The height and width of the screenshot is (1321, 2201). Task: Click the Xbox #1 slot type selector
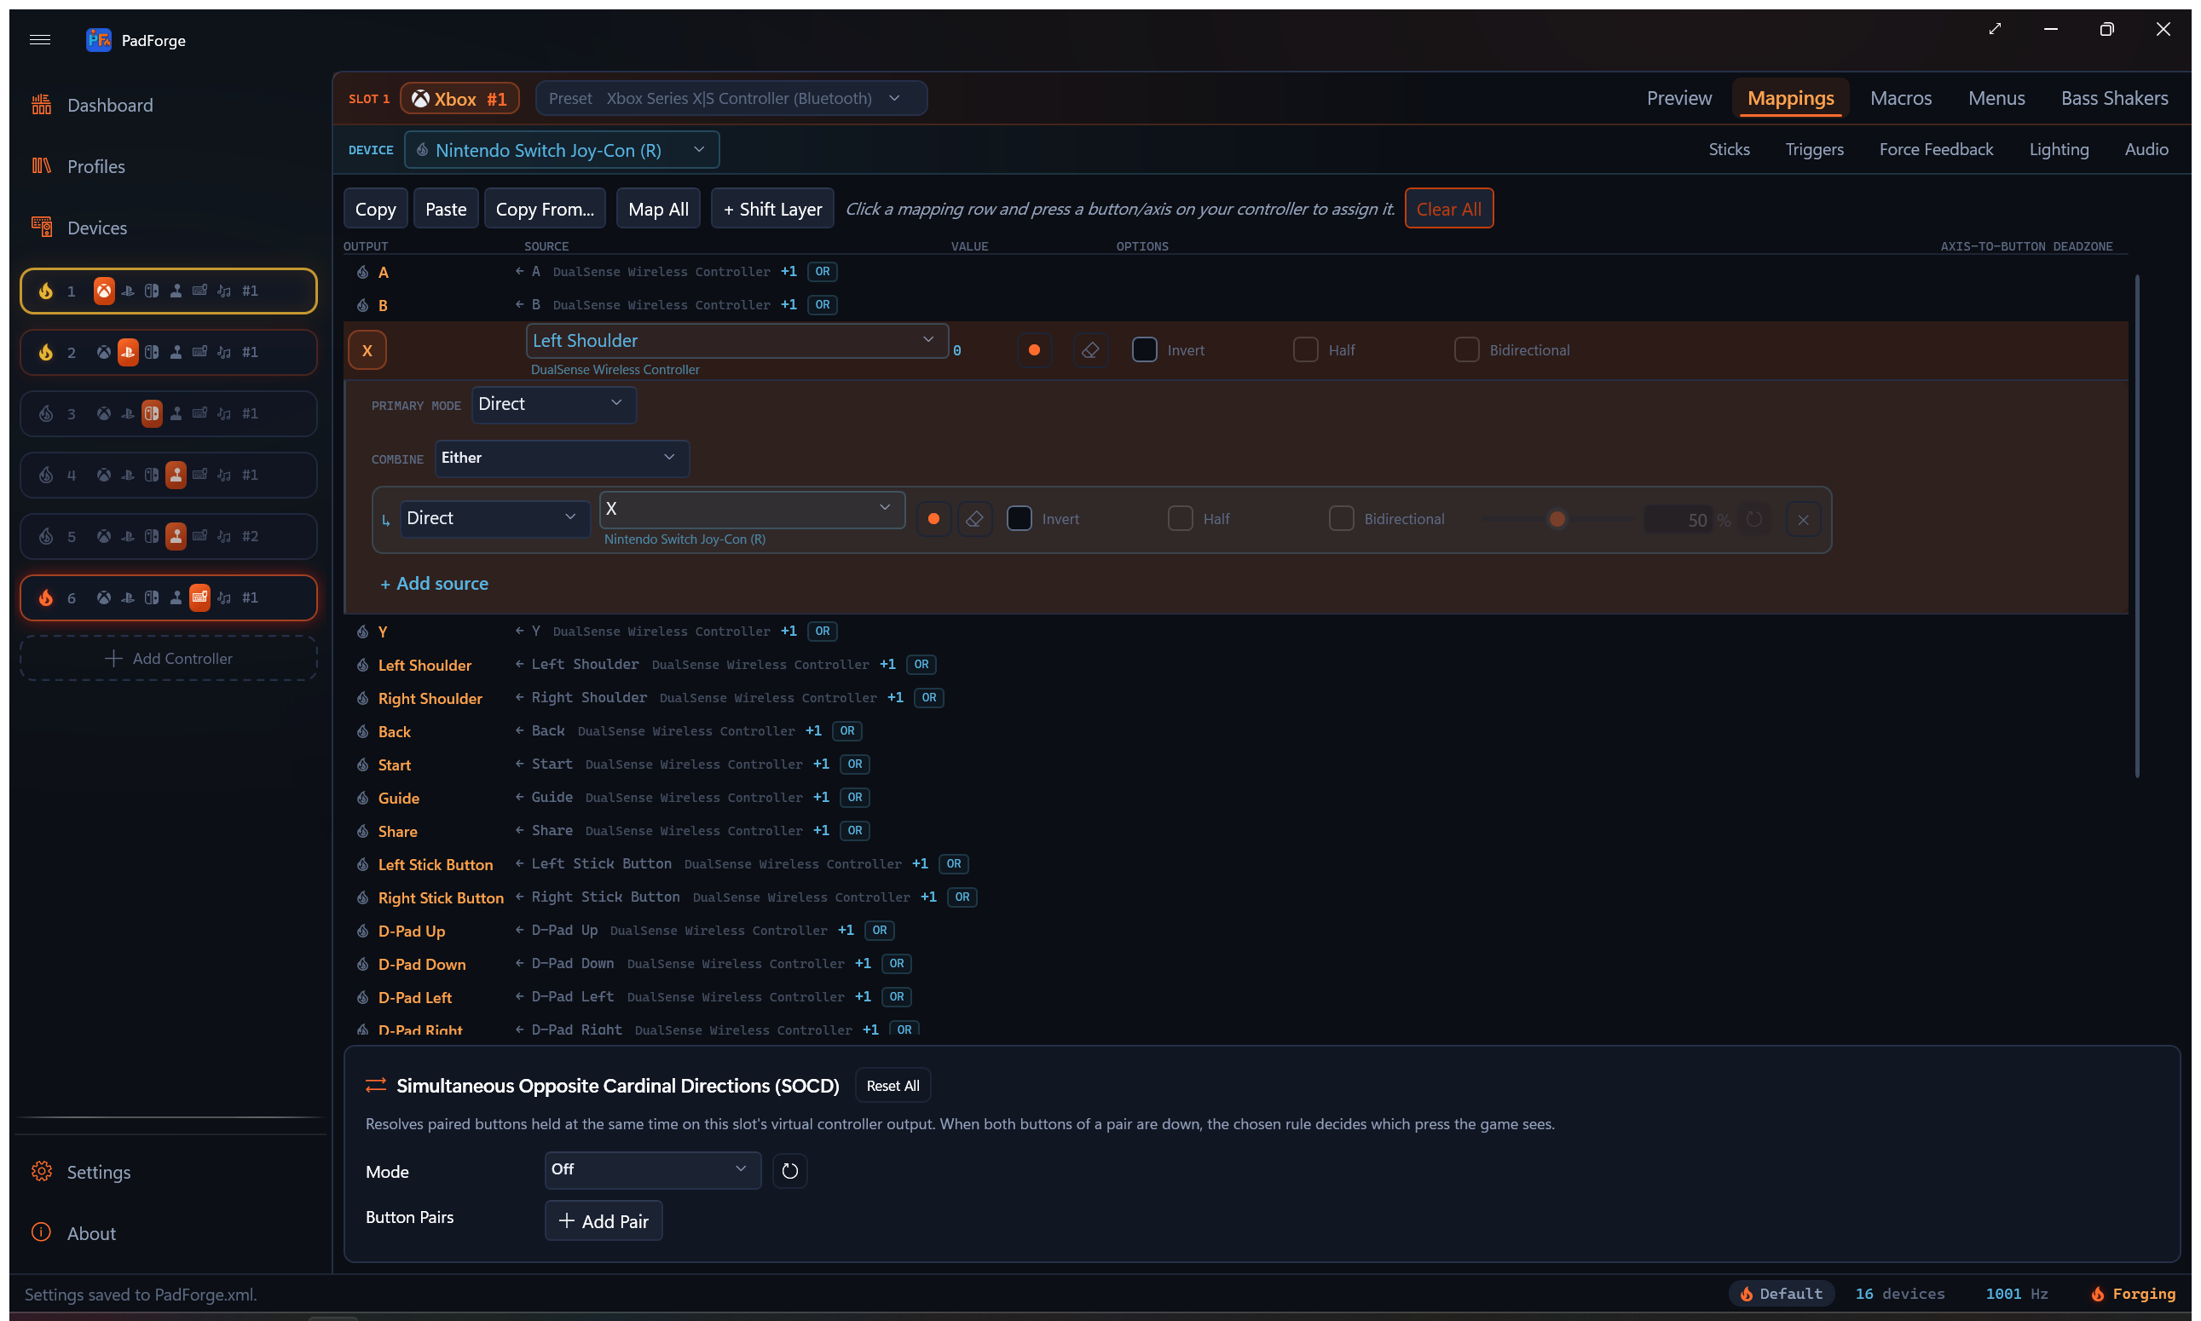(459, 99)
